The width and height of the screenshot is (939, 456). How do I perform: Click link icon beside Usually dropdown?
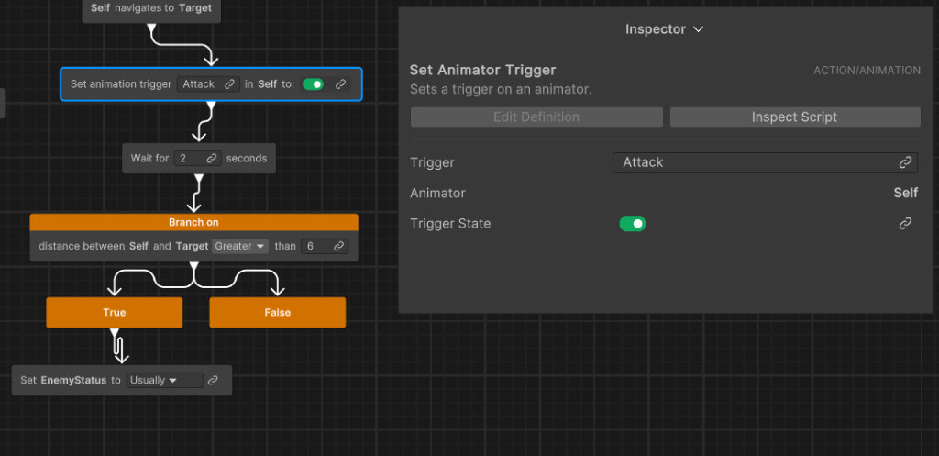coord(213,380)
